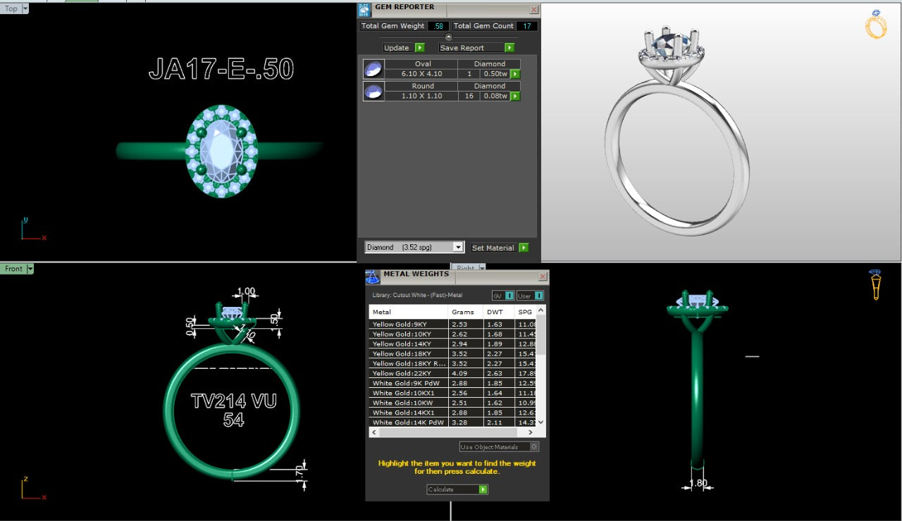Select the Yellow Gold:18KY row
This screenshot has width=902, height=521.
[x=453, y=353]
